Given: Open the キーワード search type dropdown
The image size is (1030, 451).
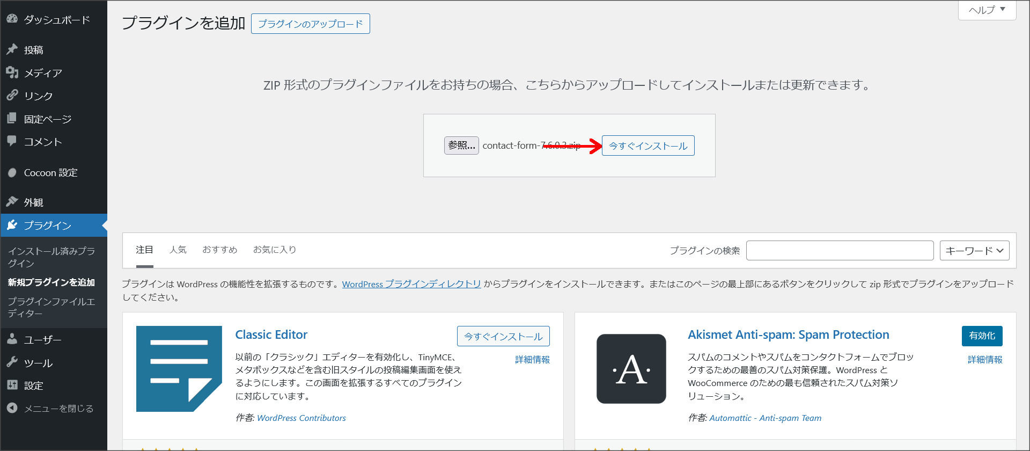Looking at the screenshot, I should coord(974,251).
